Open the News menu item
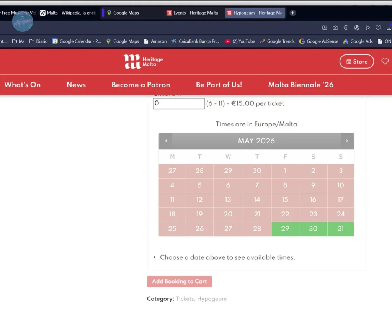Viewport: 392px width, 313px height. (76, 85)
